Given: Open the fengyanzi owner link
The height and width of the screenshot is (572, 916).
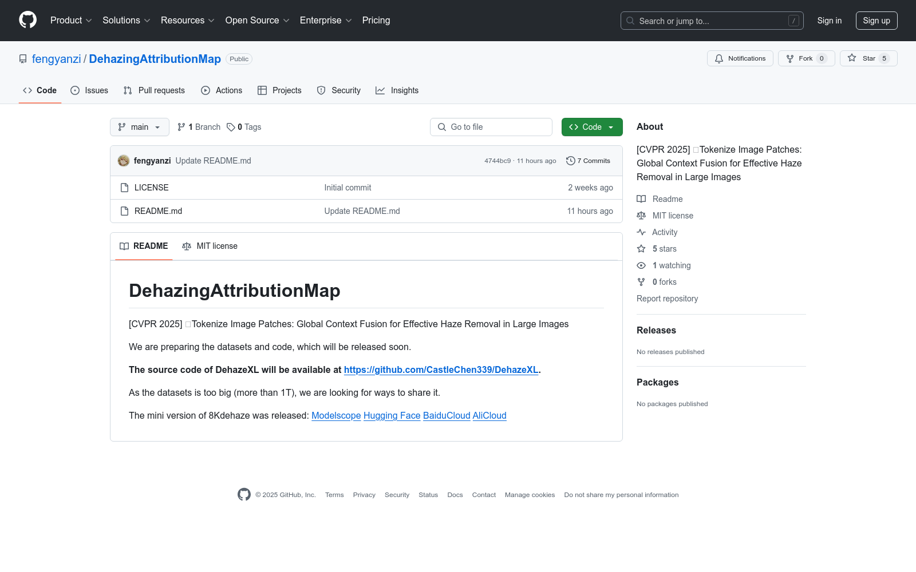Looking at the screenshot, I should tap(57, 59).
